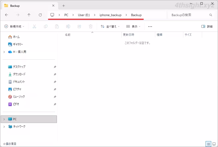Click the Rename icon in toolbar
Viewport: 218px width, 147px height.
[x=68, y=26]
